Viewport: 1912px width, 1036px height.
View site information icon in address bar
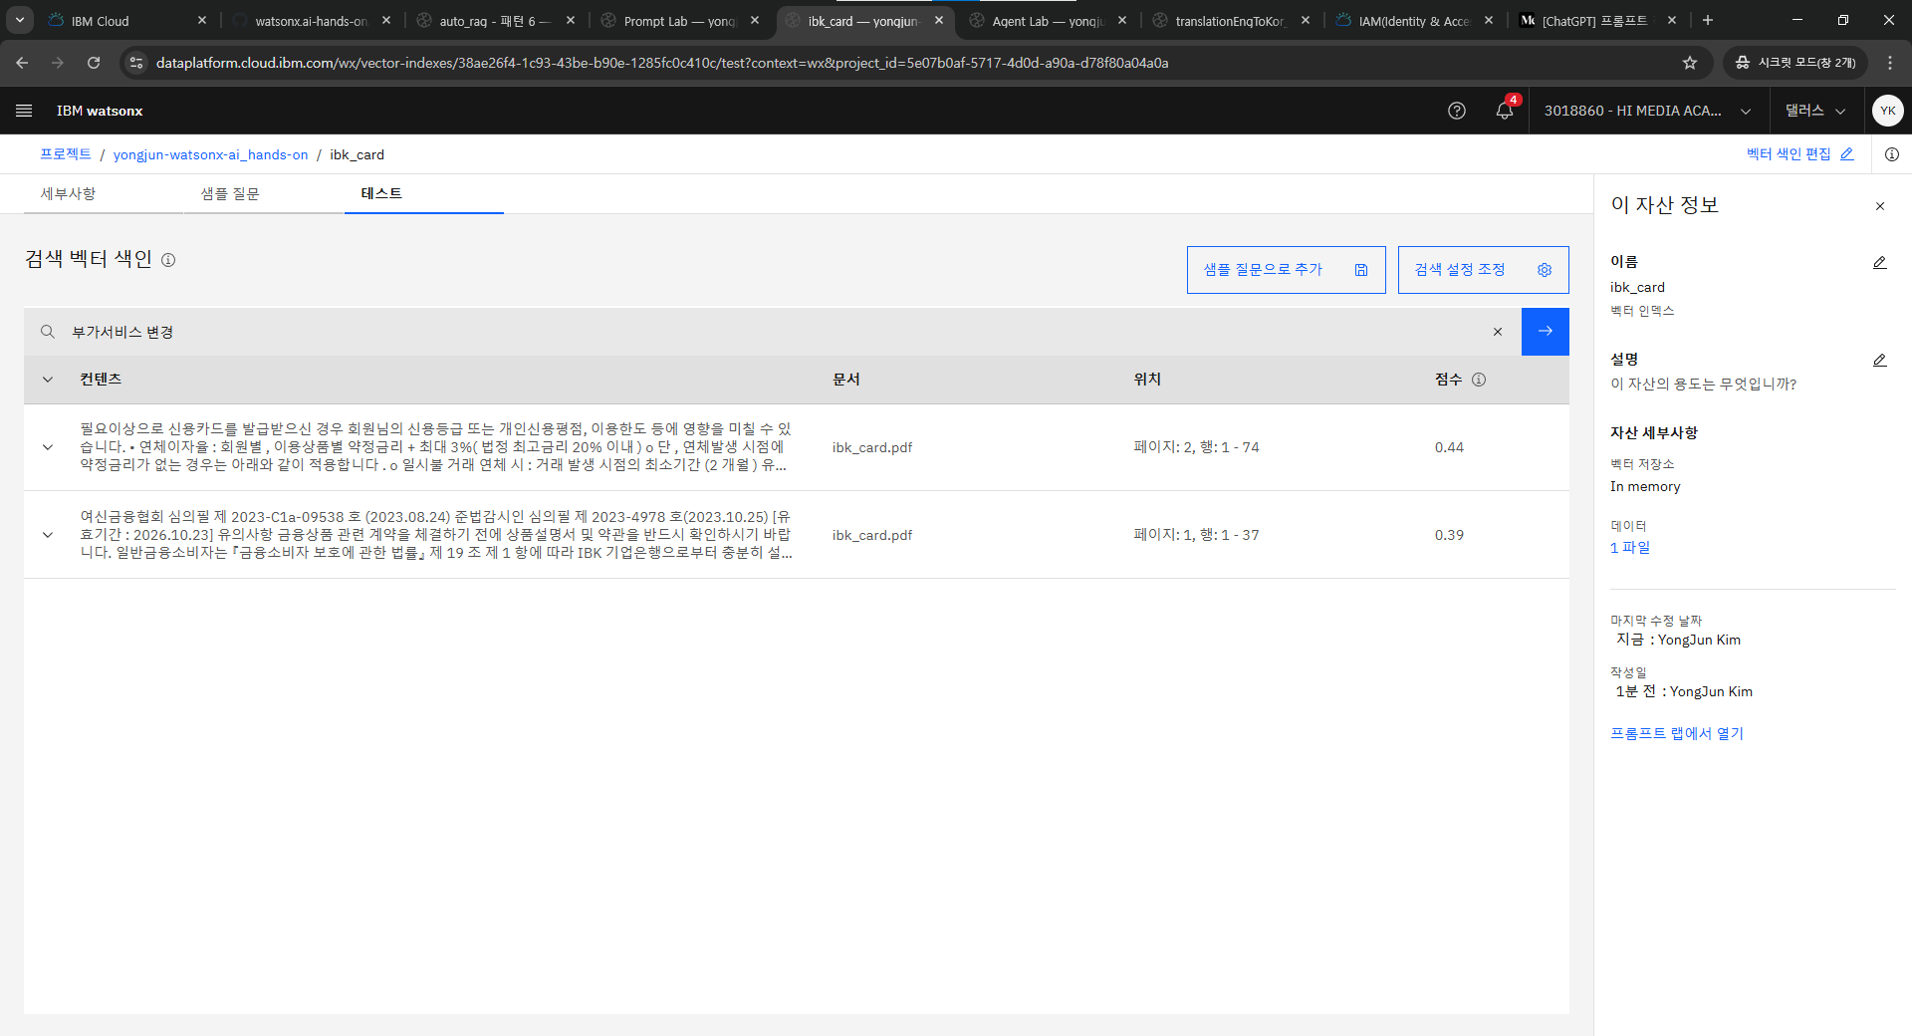click(136, 63)
